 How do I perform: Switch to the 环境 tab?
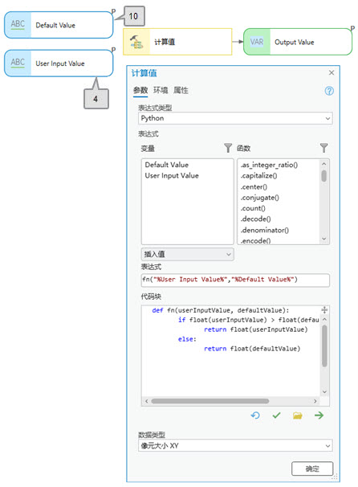[x=161, y=90]
